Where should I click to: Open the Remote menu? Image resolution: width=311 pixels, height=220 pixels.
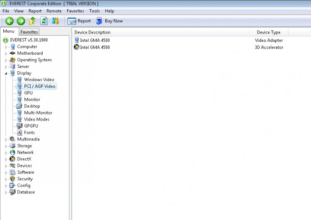point(54,11)
